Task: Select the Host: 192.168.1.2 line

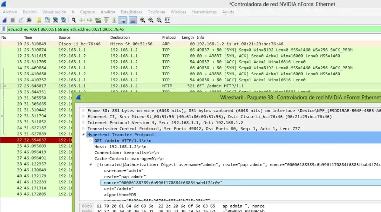Action: click(x=120, y=146)
